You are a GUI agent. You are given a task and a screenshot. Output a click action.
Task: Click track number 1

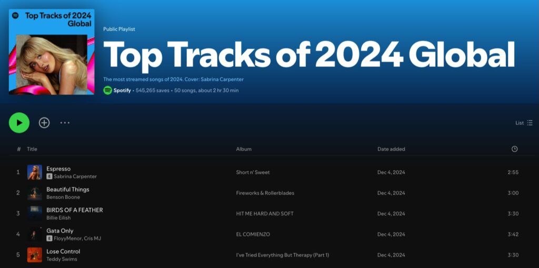pyautogui.click(x=18, y=172)
